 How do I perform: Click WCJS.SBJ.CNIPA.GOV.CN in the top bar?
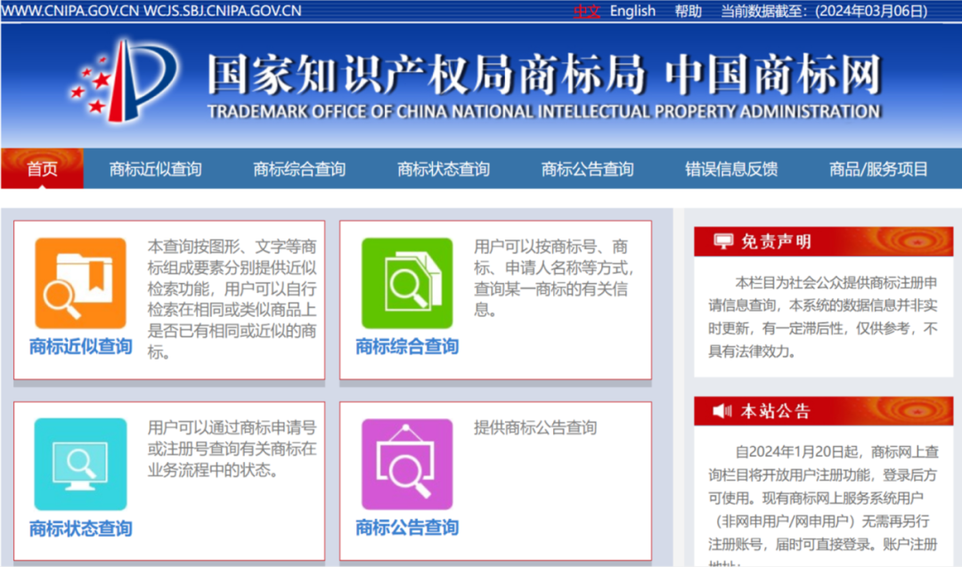pos(223,11)
